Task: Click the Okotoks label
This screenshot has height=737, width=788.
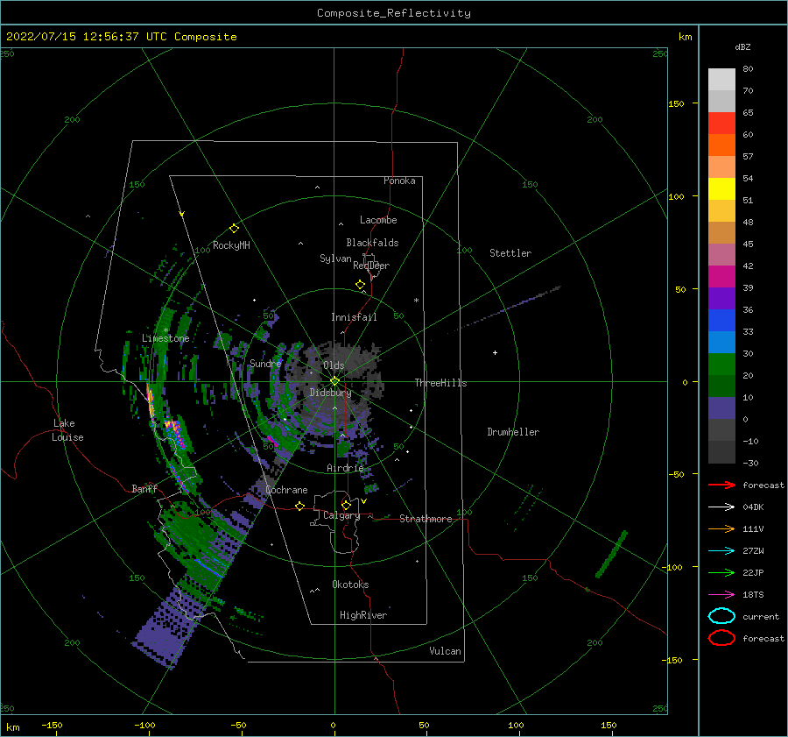Action: [350, 585]
